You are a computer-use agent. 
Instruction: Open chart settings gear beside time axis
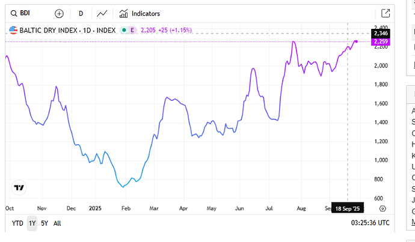point(383,209)
